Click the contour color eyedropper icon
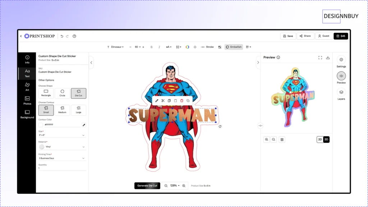Image resolution: width=368 pixels, height=207 pixels. (84, 125)
